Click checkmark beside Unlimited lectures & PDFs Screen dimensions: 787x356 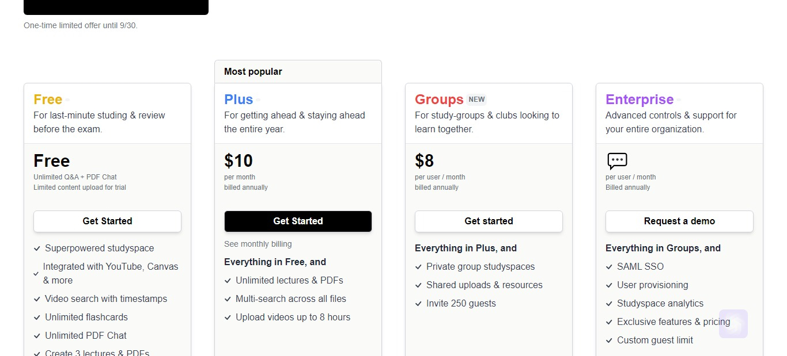coord(228,281)
